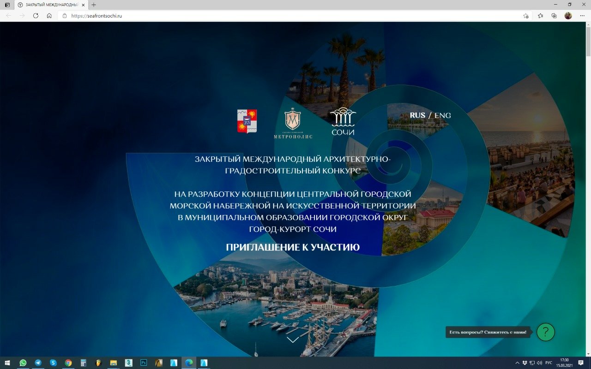Go to the browser home page
The image size is (591, 369).
click(49, 16)
